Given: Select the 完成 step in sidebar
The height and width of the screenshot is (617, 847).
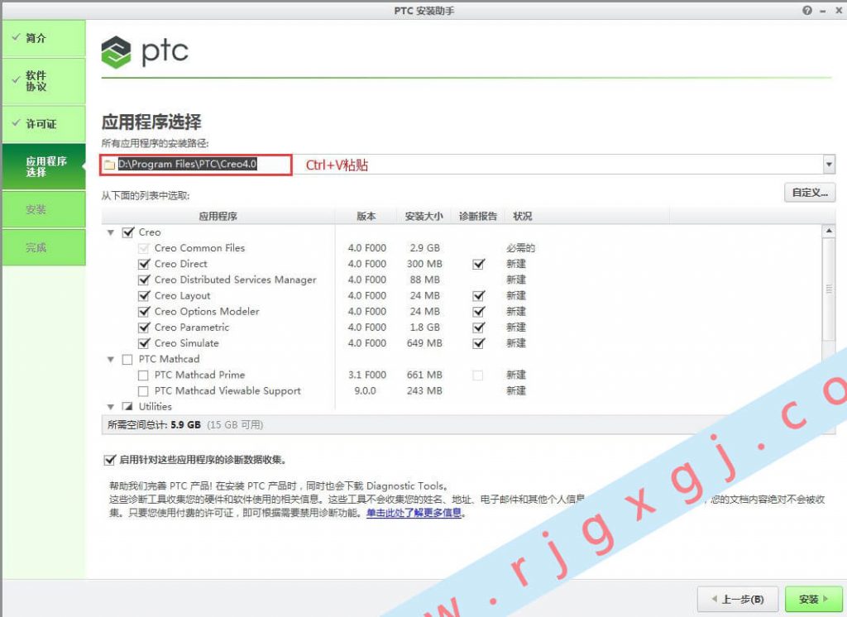Looking at the screenshot, I should [x=44, y=247].
